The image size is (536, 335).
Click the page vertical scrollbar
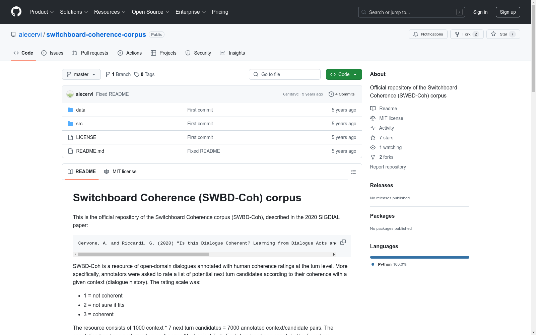click(x=533, y=49)
